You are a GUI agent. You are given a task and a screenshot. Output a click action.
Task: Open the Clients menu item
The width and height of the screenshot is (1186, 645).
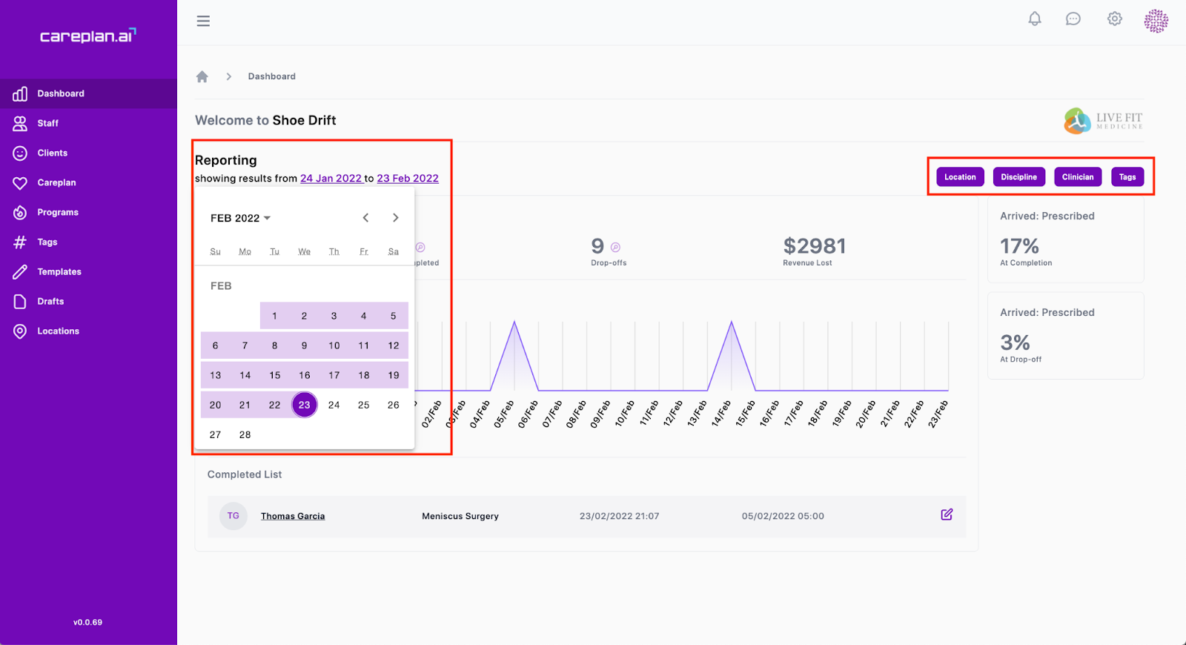tap(88, 153)
